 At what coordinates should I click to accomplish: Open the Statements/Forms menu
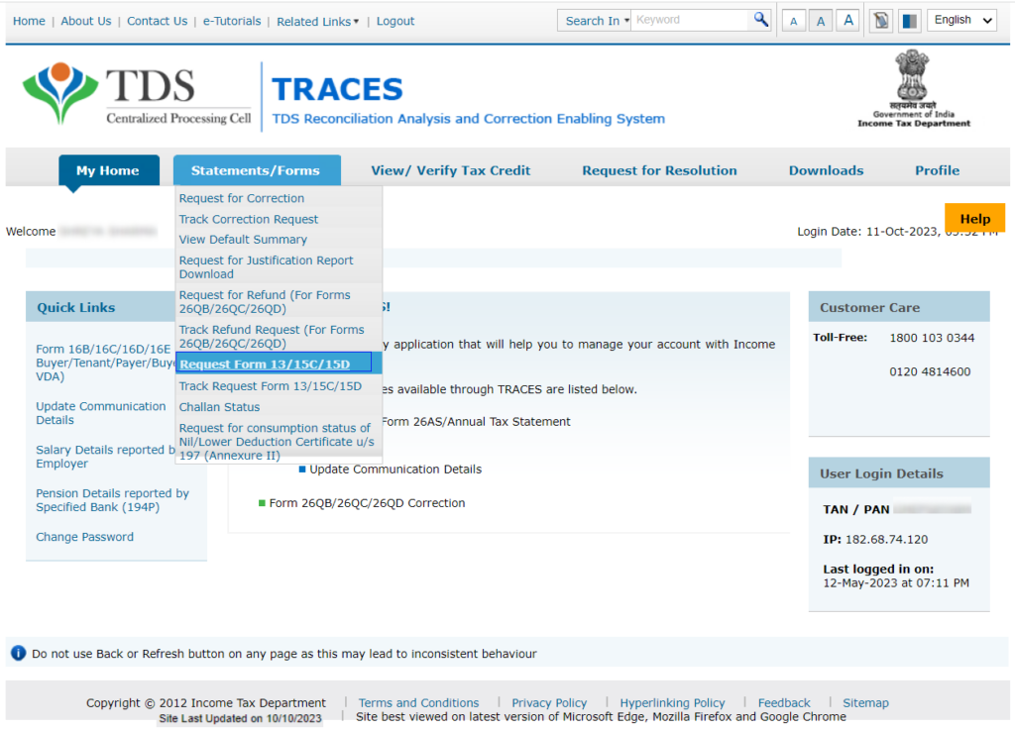(x=257, y=170)
